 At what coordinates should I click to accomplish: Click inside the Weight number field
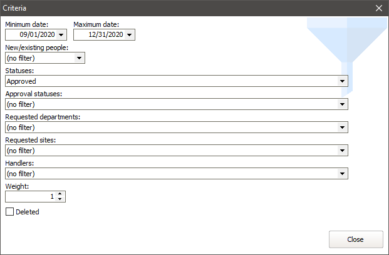click(x=30, y=196)
